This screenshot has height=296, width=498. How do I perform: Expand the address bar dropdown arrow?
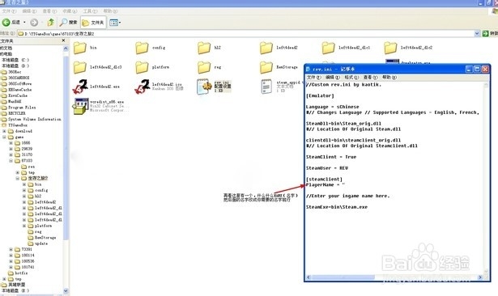coord(477,33)
